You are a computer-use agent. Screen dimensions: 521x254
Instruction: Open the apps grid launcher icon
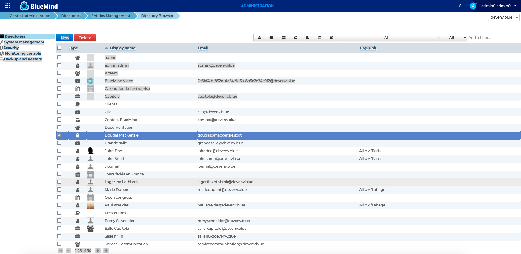point(8,6)
